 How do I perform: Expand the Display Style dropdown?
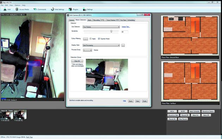coord(101,45)
